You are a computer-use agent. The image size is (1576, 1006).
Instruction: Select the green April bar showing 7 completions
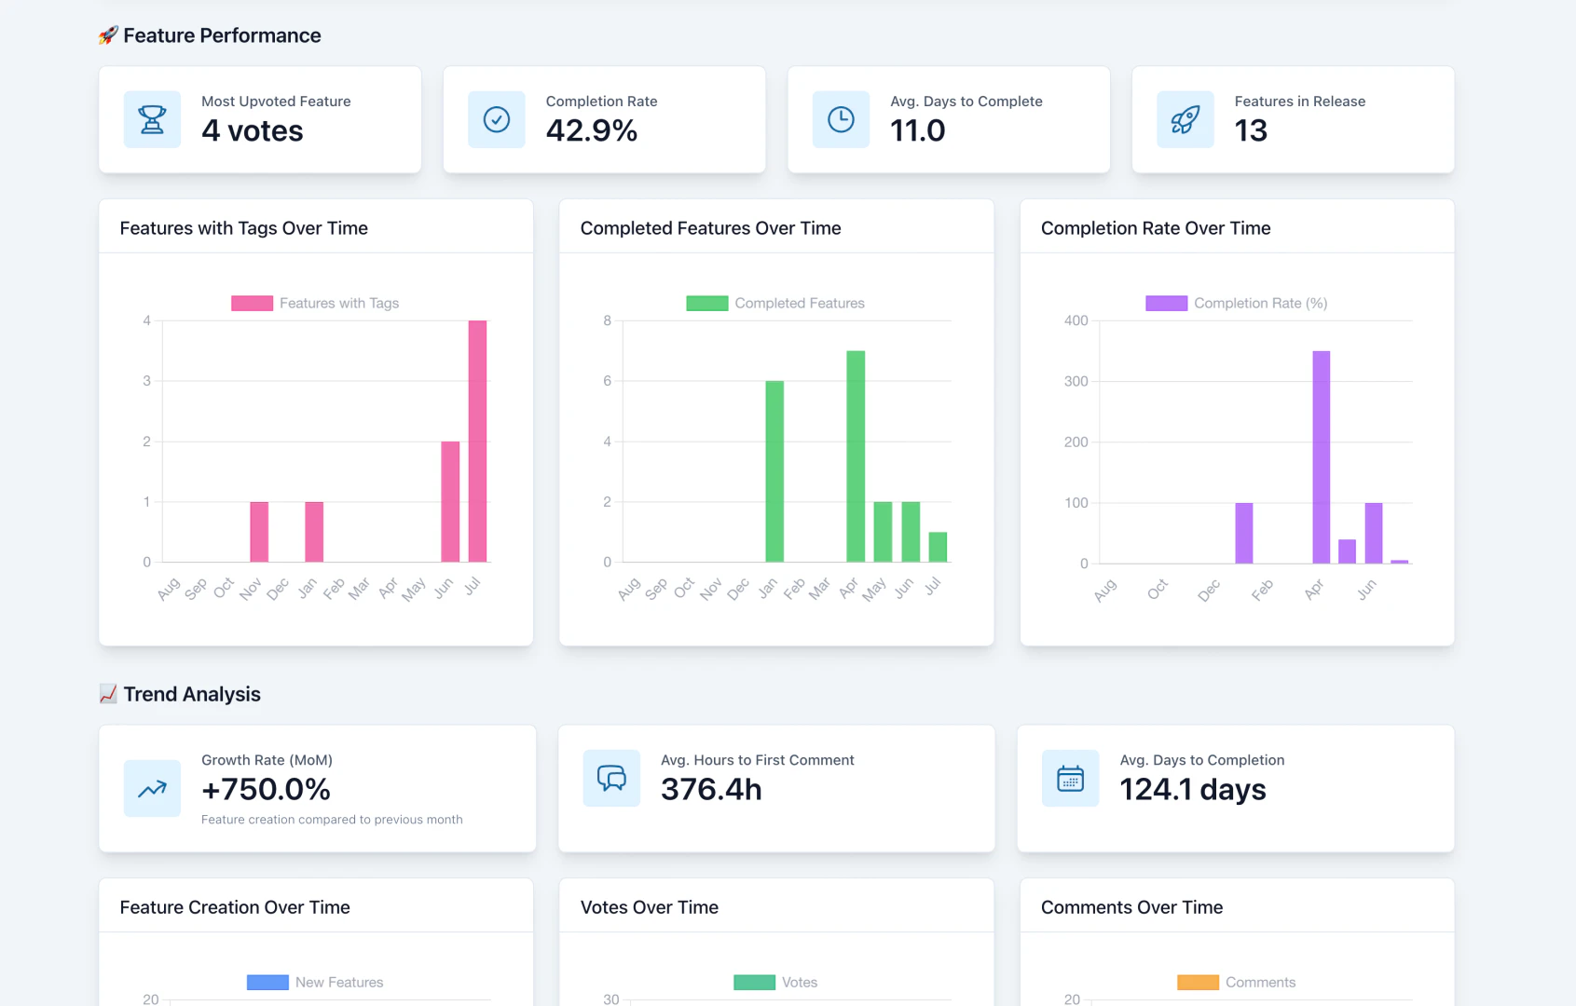click(855, 456)
